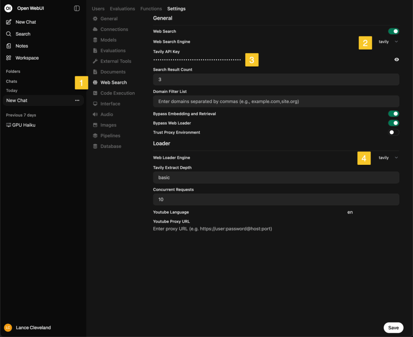
Task: Enable Trust Proxy Environment switch
Action: 393,132
